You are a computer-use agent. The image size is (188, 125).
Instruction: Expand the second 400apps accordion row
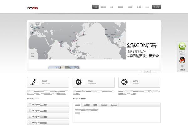pyautogui.click(x=48, y=111)
